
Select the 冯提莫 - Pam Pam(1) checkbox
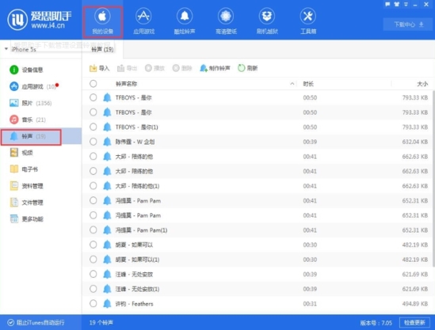[x=93, y=230]
